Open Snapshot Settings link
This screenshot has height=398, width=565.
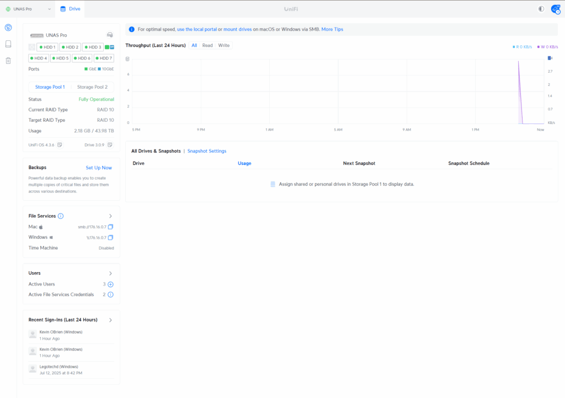(x=207, y=151)
